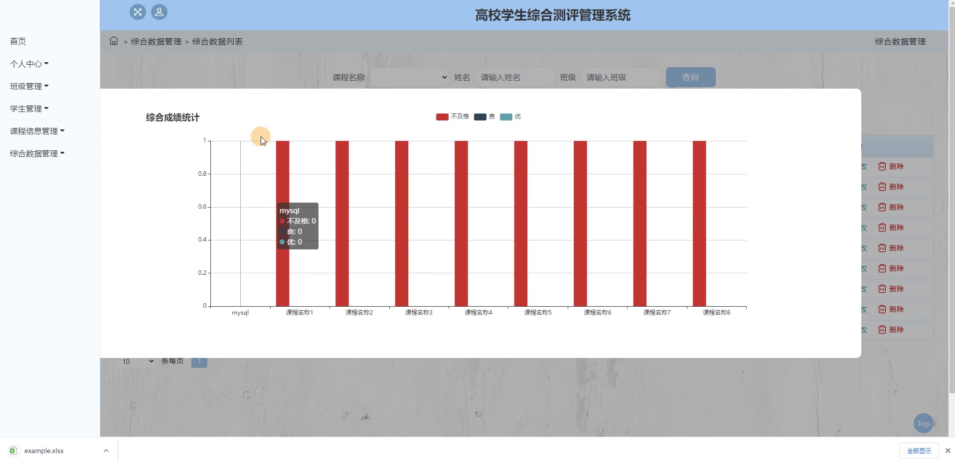This screenshot has height=463, width=955.
Task: Toggle the 不及格 legend series
Action: 452,116
